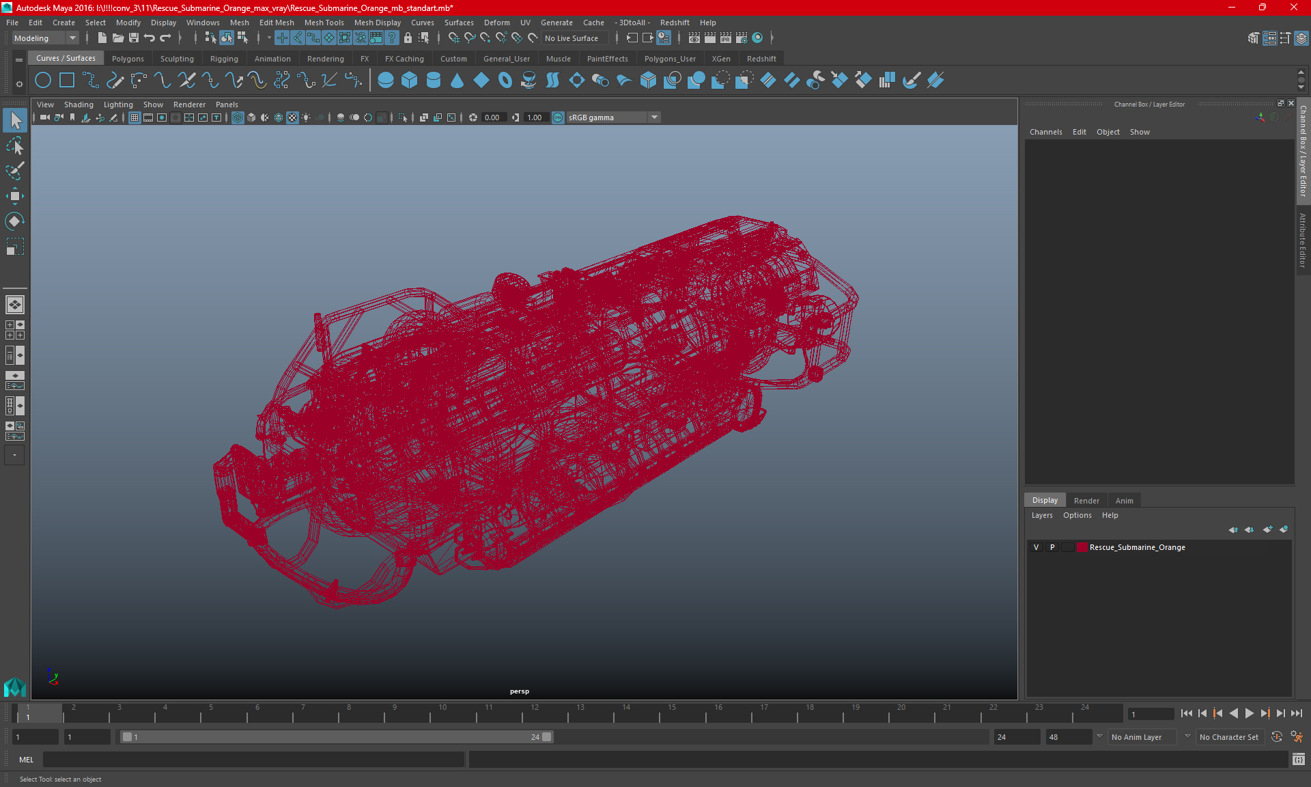Switch to the Render layer tab
Image resolution: width=1311 pixels, height=787 pixels.
click(x=1086, y=501)
